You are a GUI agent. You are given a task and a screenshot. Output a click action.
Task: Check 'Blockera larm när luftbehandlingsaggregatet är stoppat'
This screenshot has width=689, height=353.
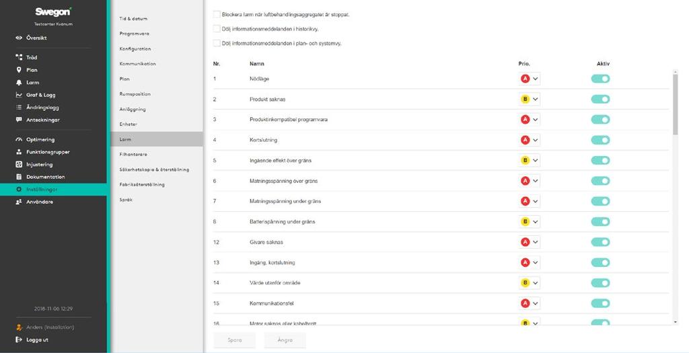(x=217, y=15)
